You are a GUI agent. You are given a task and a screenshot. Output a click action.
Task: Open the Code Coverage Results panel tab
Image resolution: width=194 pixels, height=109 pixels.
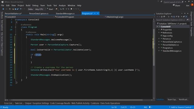(x=60, y=103)
